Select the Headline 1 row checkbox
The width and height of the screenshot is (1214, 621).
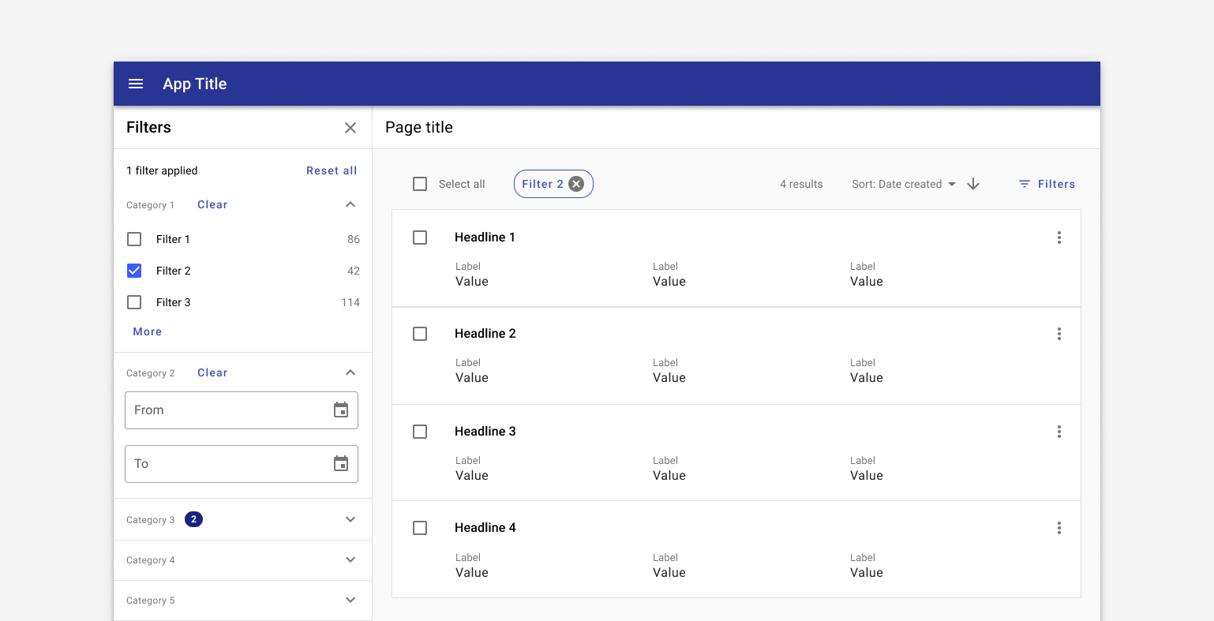pyautogui.click(x=420, y=238)
